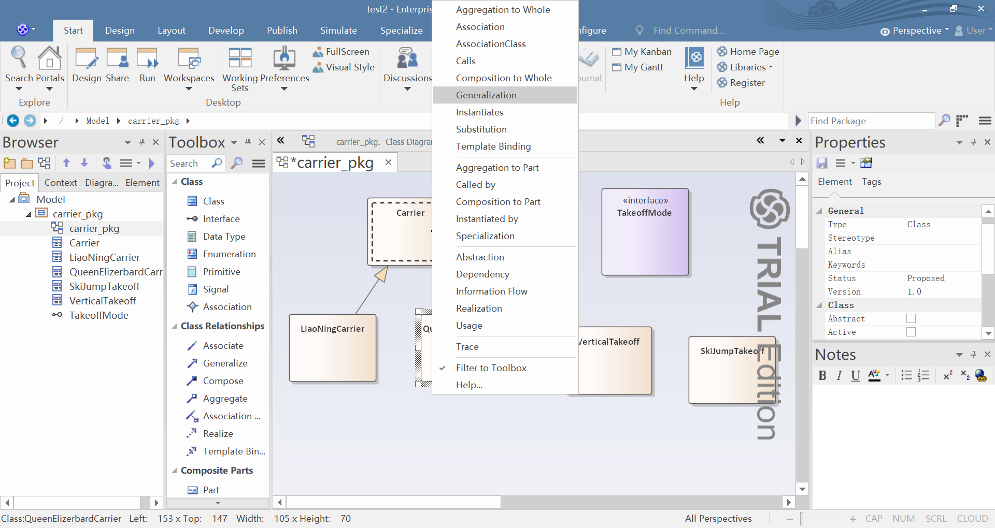Click the Design workspace icon
The height and width of the screenshot is (528, 995).
click(87, 65)
